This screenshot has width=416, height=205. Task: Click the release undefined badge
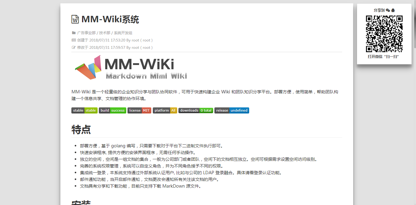(232, 110)
